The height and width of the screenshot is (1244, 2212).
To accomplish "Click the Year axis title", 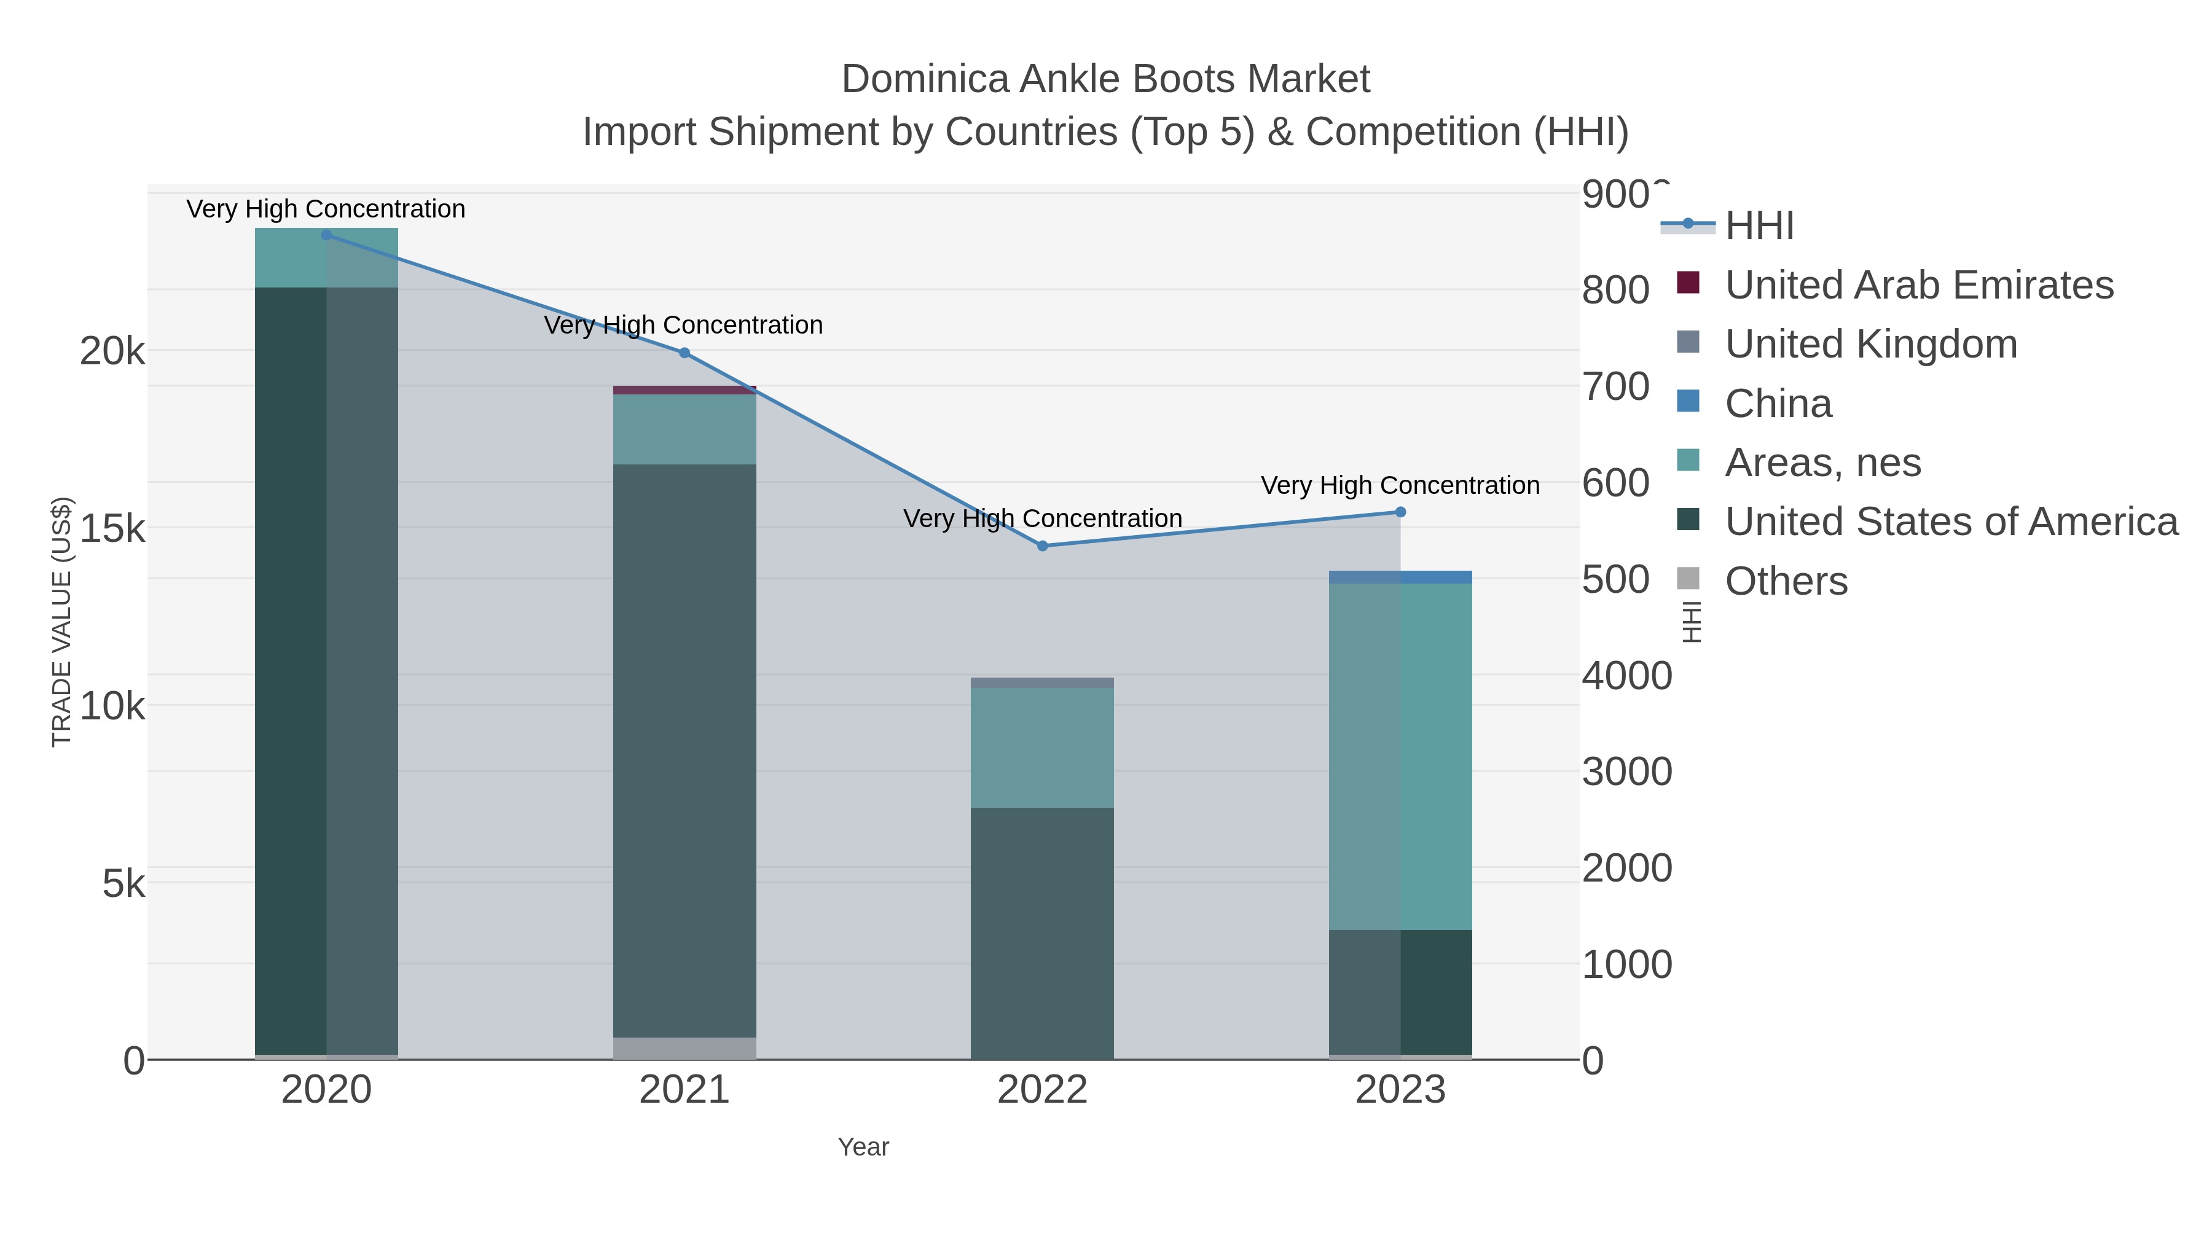I will [x=863, y=1147].
